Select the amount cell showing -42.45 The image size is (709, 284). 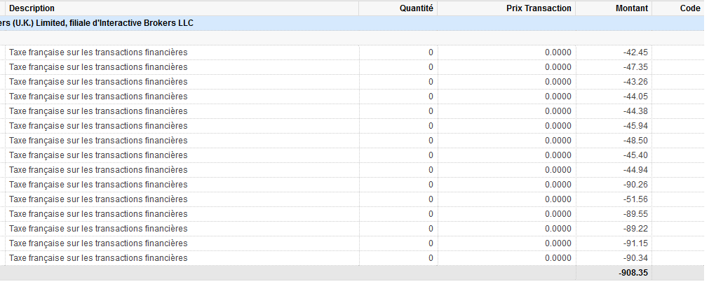click(x=635, y=52)
